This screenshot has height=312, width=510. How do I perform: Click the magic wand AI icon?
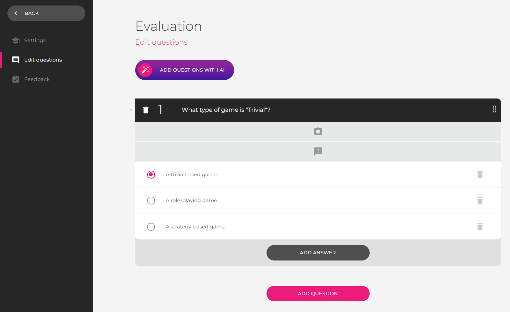pyautogui.click(x=145, y=70)
